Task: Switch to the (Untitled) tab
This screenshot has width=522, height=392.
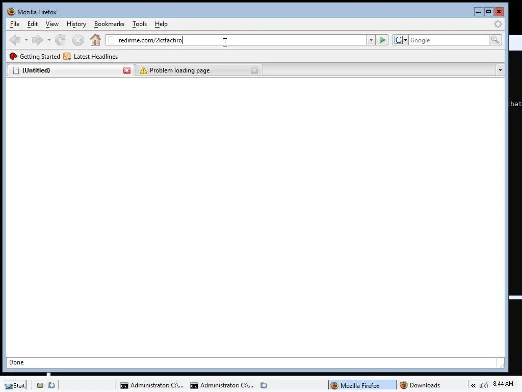Action: (x=70, y=70)
